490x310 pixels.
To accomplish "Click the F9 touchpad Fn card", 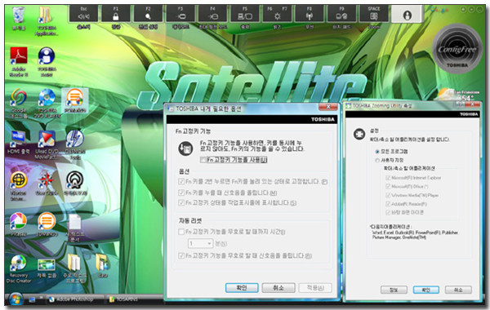I will [341, 14].
